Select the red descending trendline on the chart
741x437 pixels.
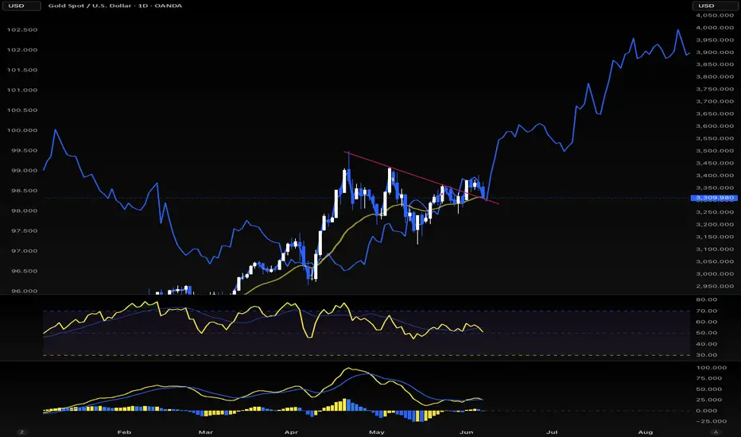421,178
